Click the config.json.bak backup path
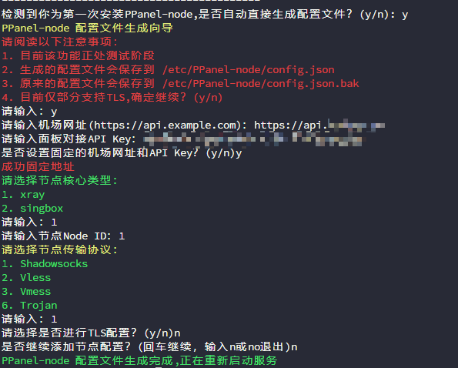The image size is (458, 368). tap(260, 83)
